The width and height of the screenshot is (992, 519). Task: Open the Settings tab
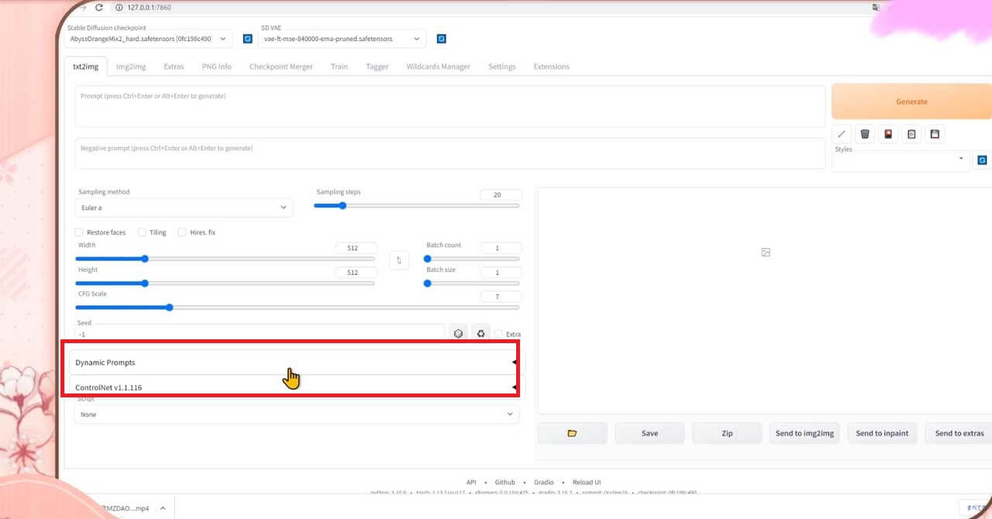pyautogui.click(x=501, y=67)
